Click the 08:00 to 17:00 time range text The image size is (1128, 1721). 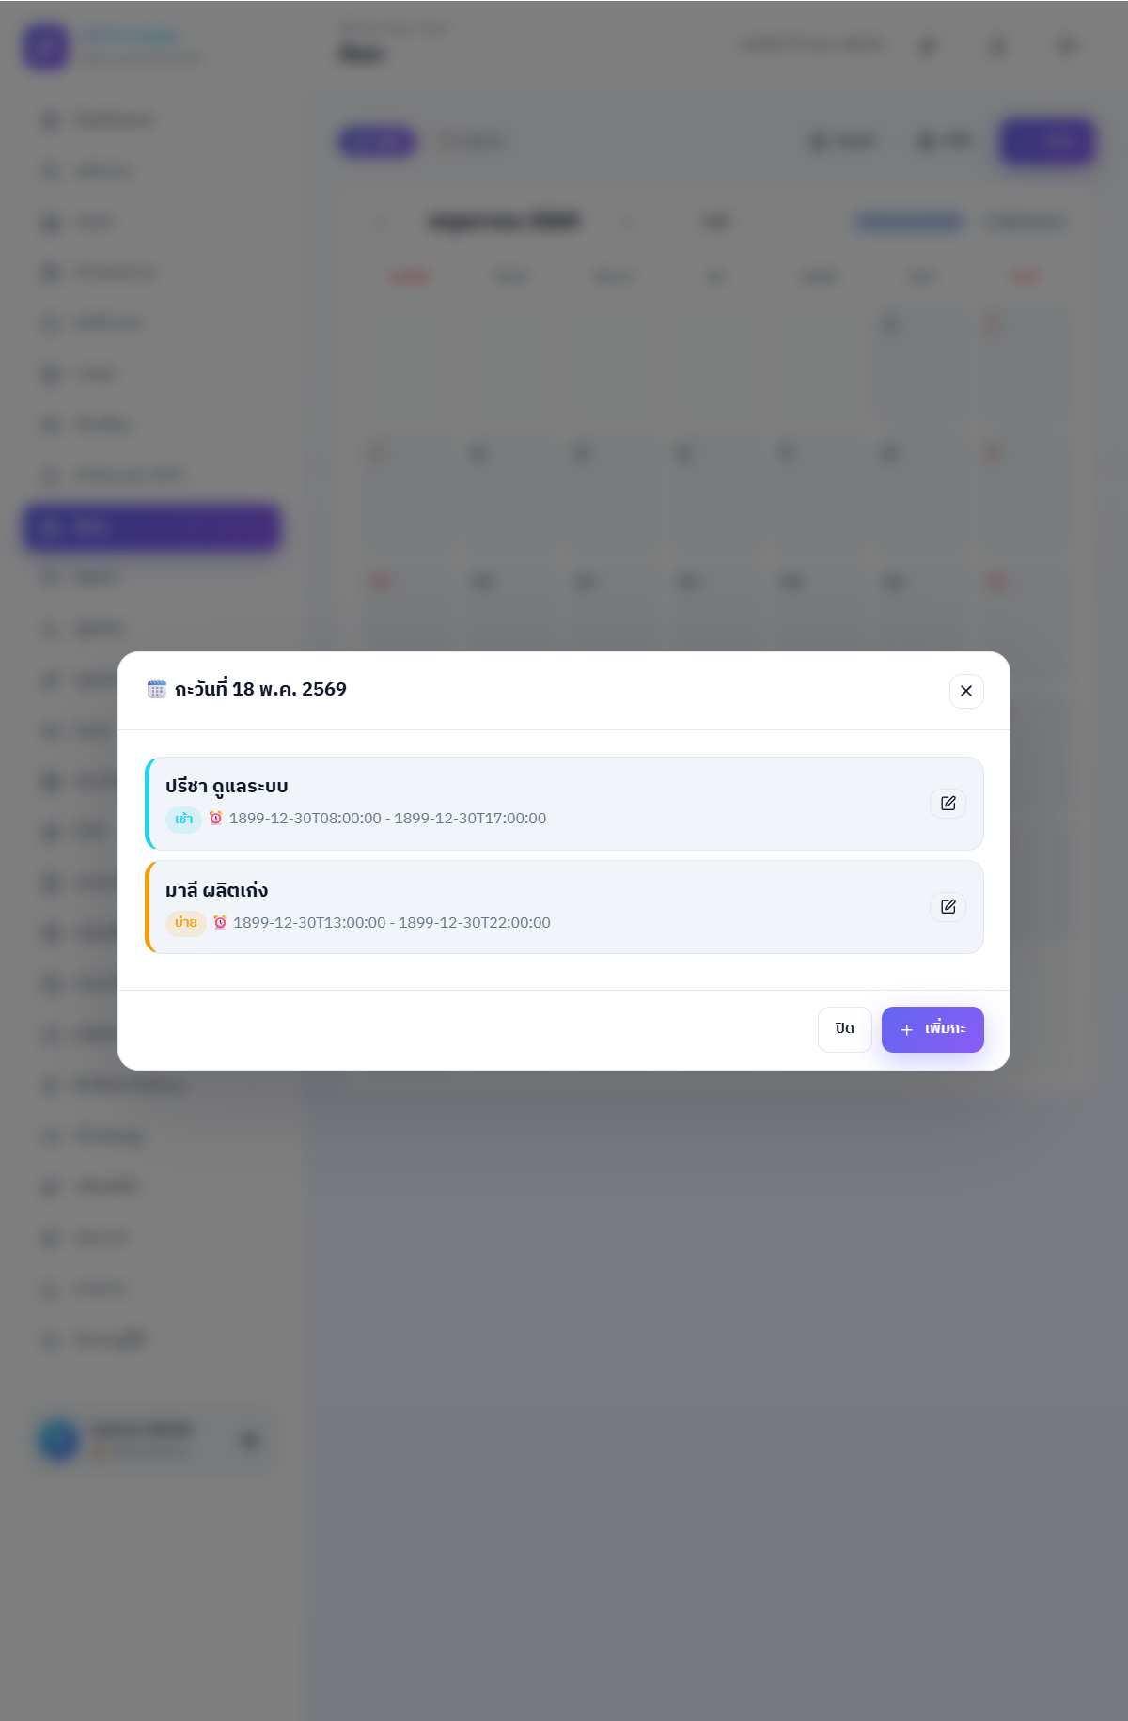387,819
